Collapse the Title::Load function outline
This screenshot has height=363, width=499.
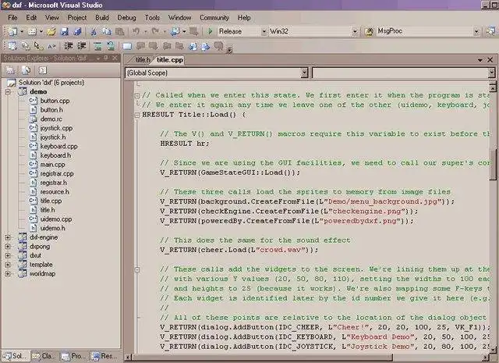(x=137, y=115)
